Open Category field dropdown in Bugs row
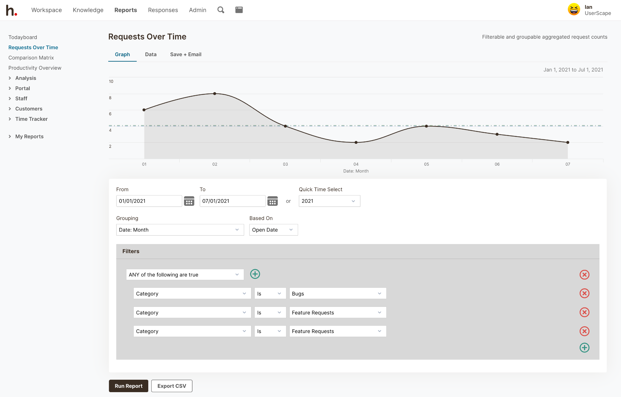The width and height of the screenshot is (621, 397). 192,294
